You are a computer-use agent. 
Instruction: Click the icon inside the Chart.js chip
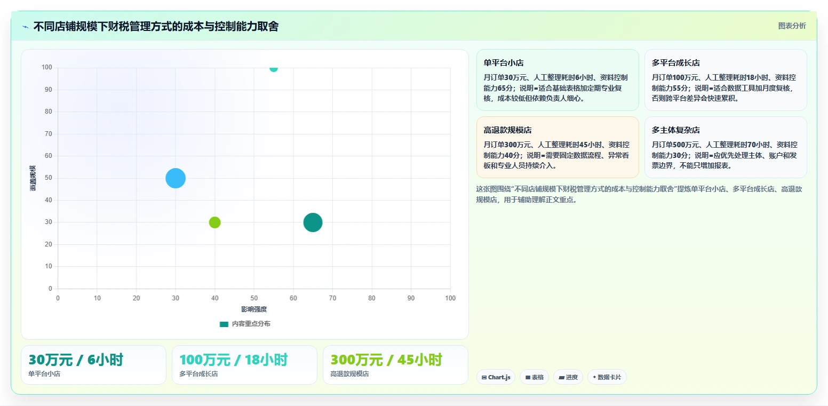[x=484, y=377]
